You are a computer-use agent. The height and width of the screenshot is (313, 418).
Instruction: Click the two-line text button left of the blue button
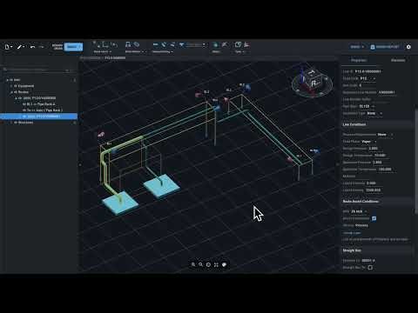click(x=57, y=47)
